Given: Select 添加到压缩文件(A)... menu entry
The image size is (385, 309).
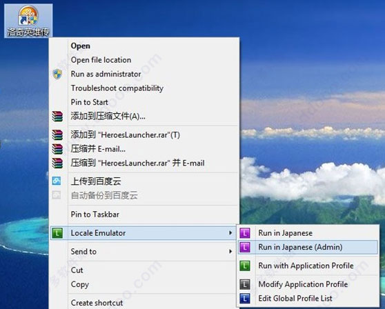Looking at the screenshot, I should pos(144,116).
